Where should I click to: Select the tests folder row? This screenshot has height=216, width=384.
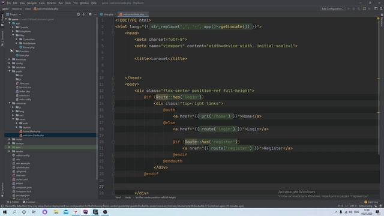(50, 148)
